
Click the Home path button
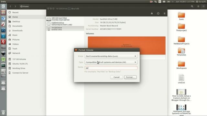[x=25, y=6]
